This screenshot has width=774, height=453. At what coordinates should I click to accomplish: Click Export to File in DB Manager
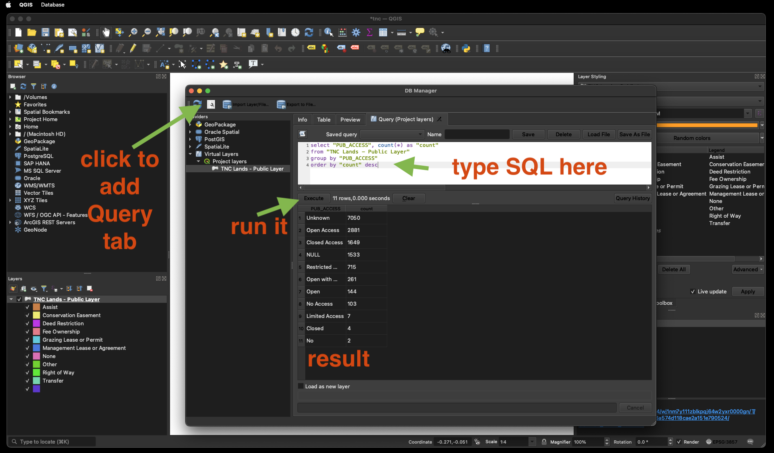(296, 104)
